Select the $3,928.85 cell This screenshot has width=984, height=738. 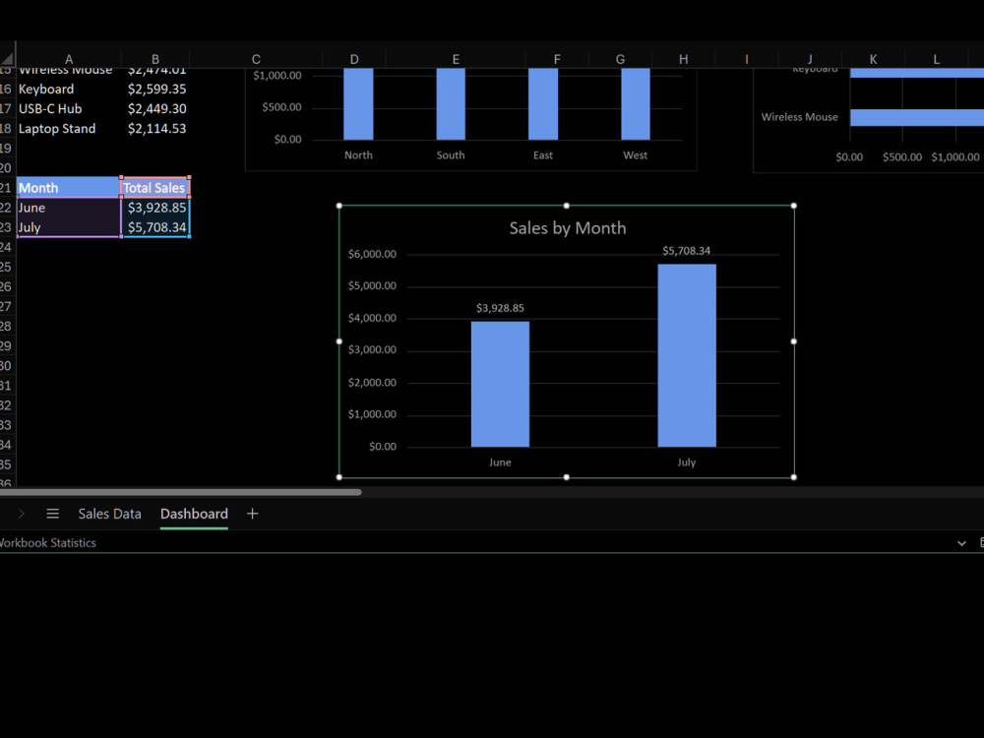155,208
